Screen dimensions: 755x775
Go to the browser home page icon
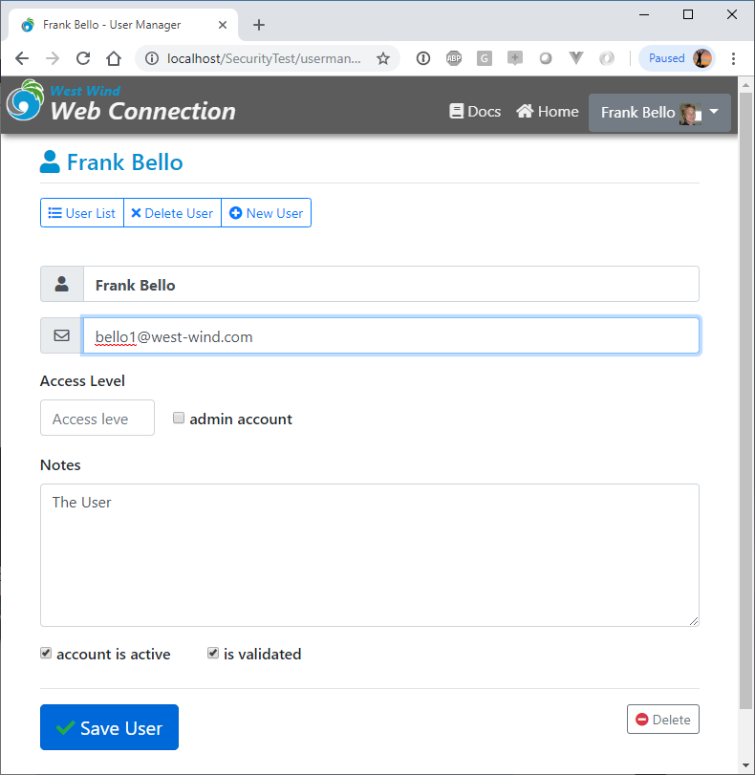click(114, 58)
